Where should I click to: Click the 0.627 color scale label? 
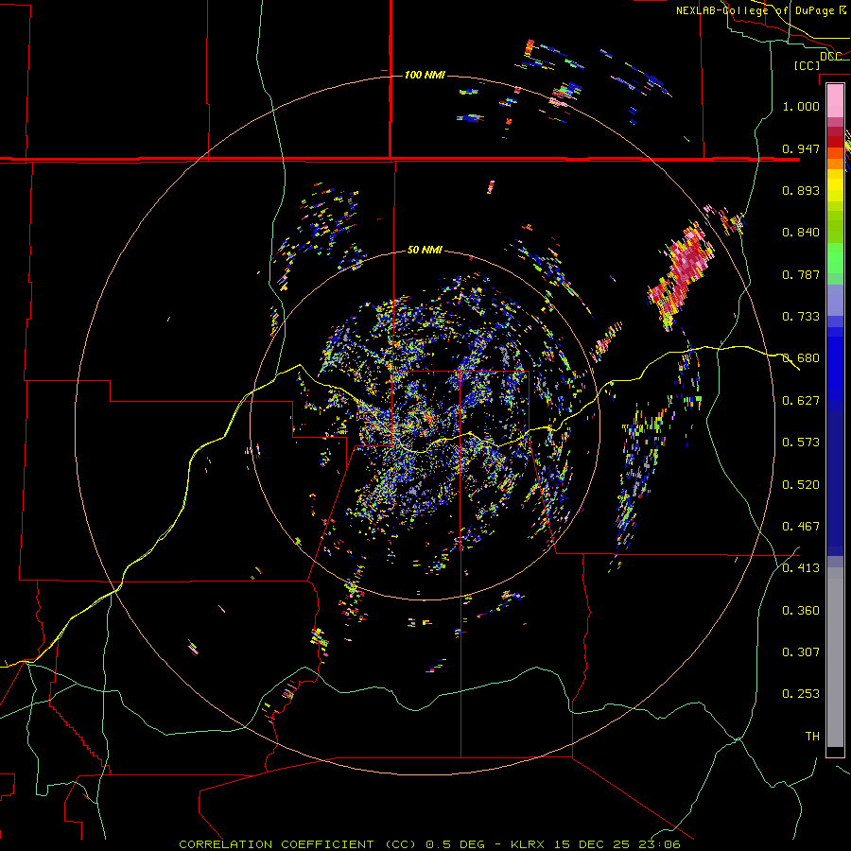(x=801, y=401)
